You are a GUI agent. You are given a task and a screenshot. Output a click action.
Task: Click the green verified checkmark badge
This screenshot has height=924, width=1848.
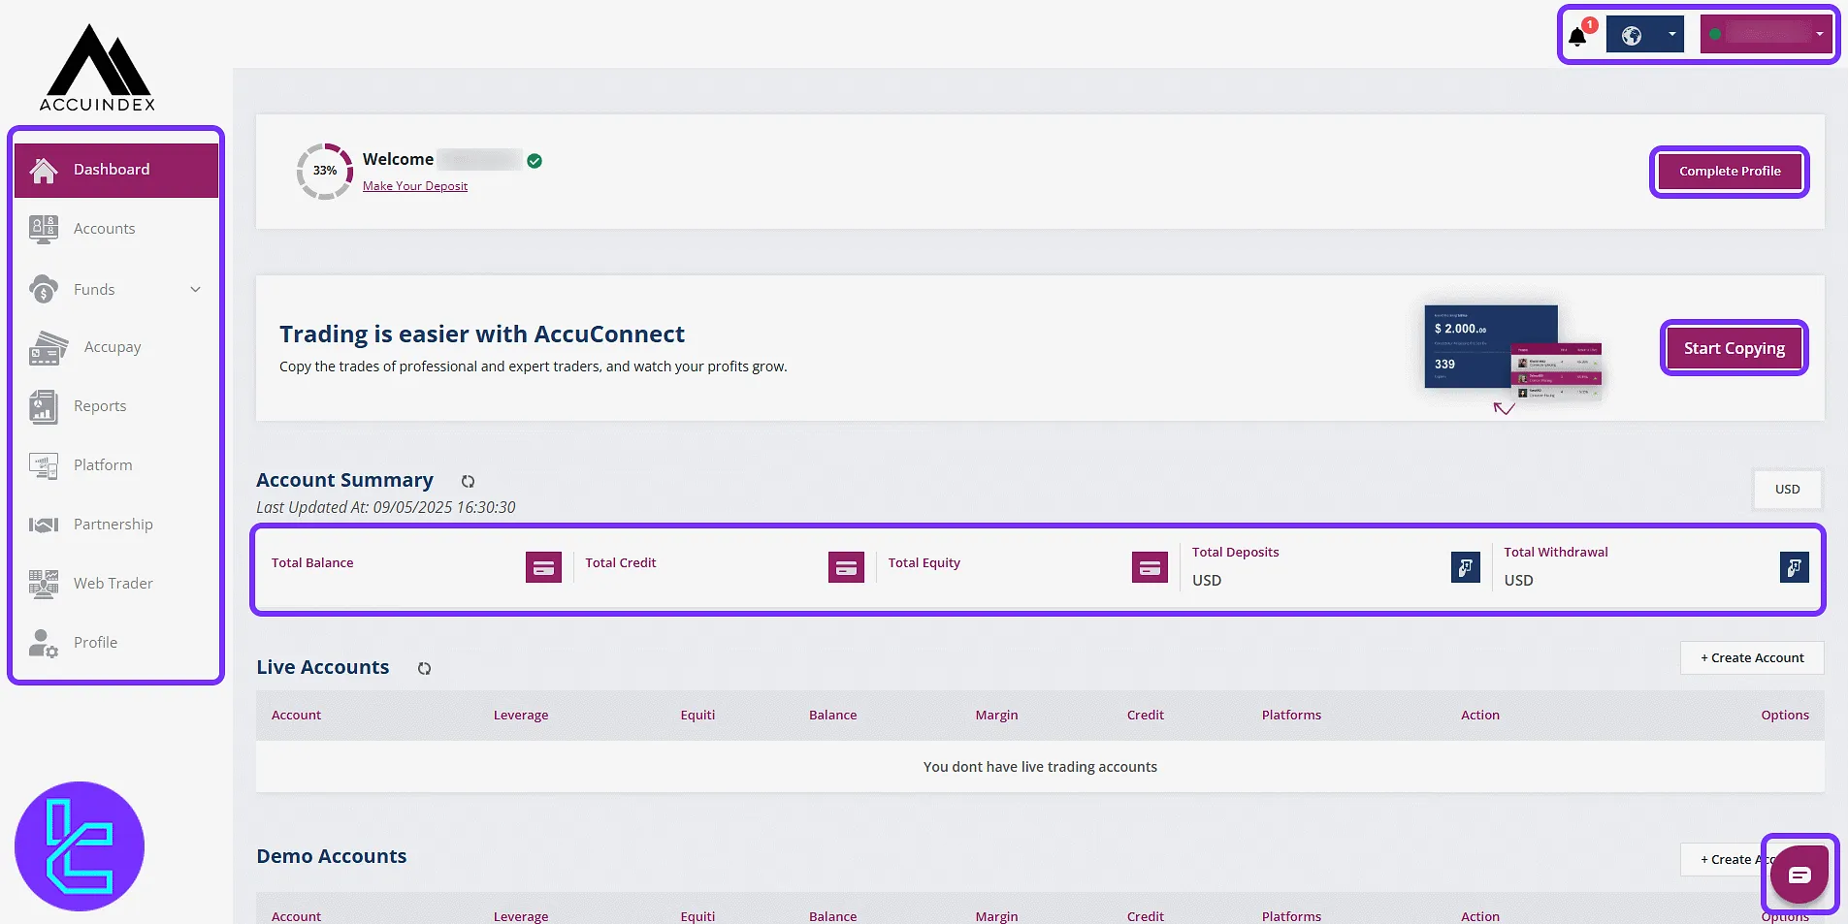tap(535, 161)
